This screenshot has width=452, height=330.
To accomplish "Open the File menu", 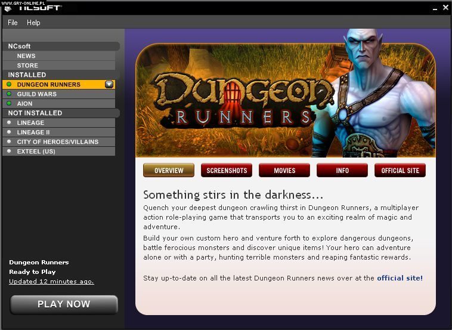I will 13,23.
